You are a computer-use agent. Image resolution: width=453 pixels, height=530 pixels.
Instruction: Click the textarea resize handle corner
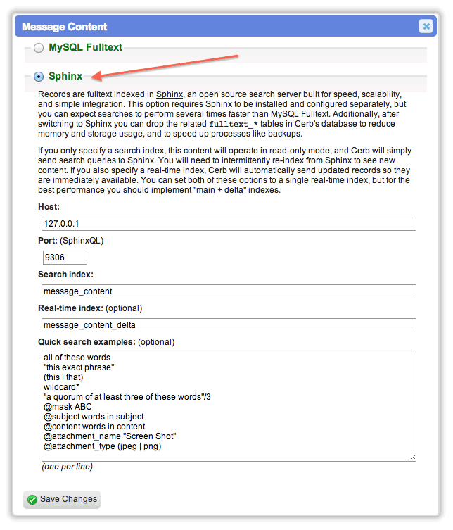412,458
